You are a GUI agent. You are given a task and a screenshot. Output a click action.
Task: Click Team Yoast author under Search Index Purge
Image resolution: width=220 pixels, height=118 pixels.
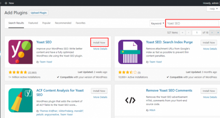[156, 62]
